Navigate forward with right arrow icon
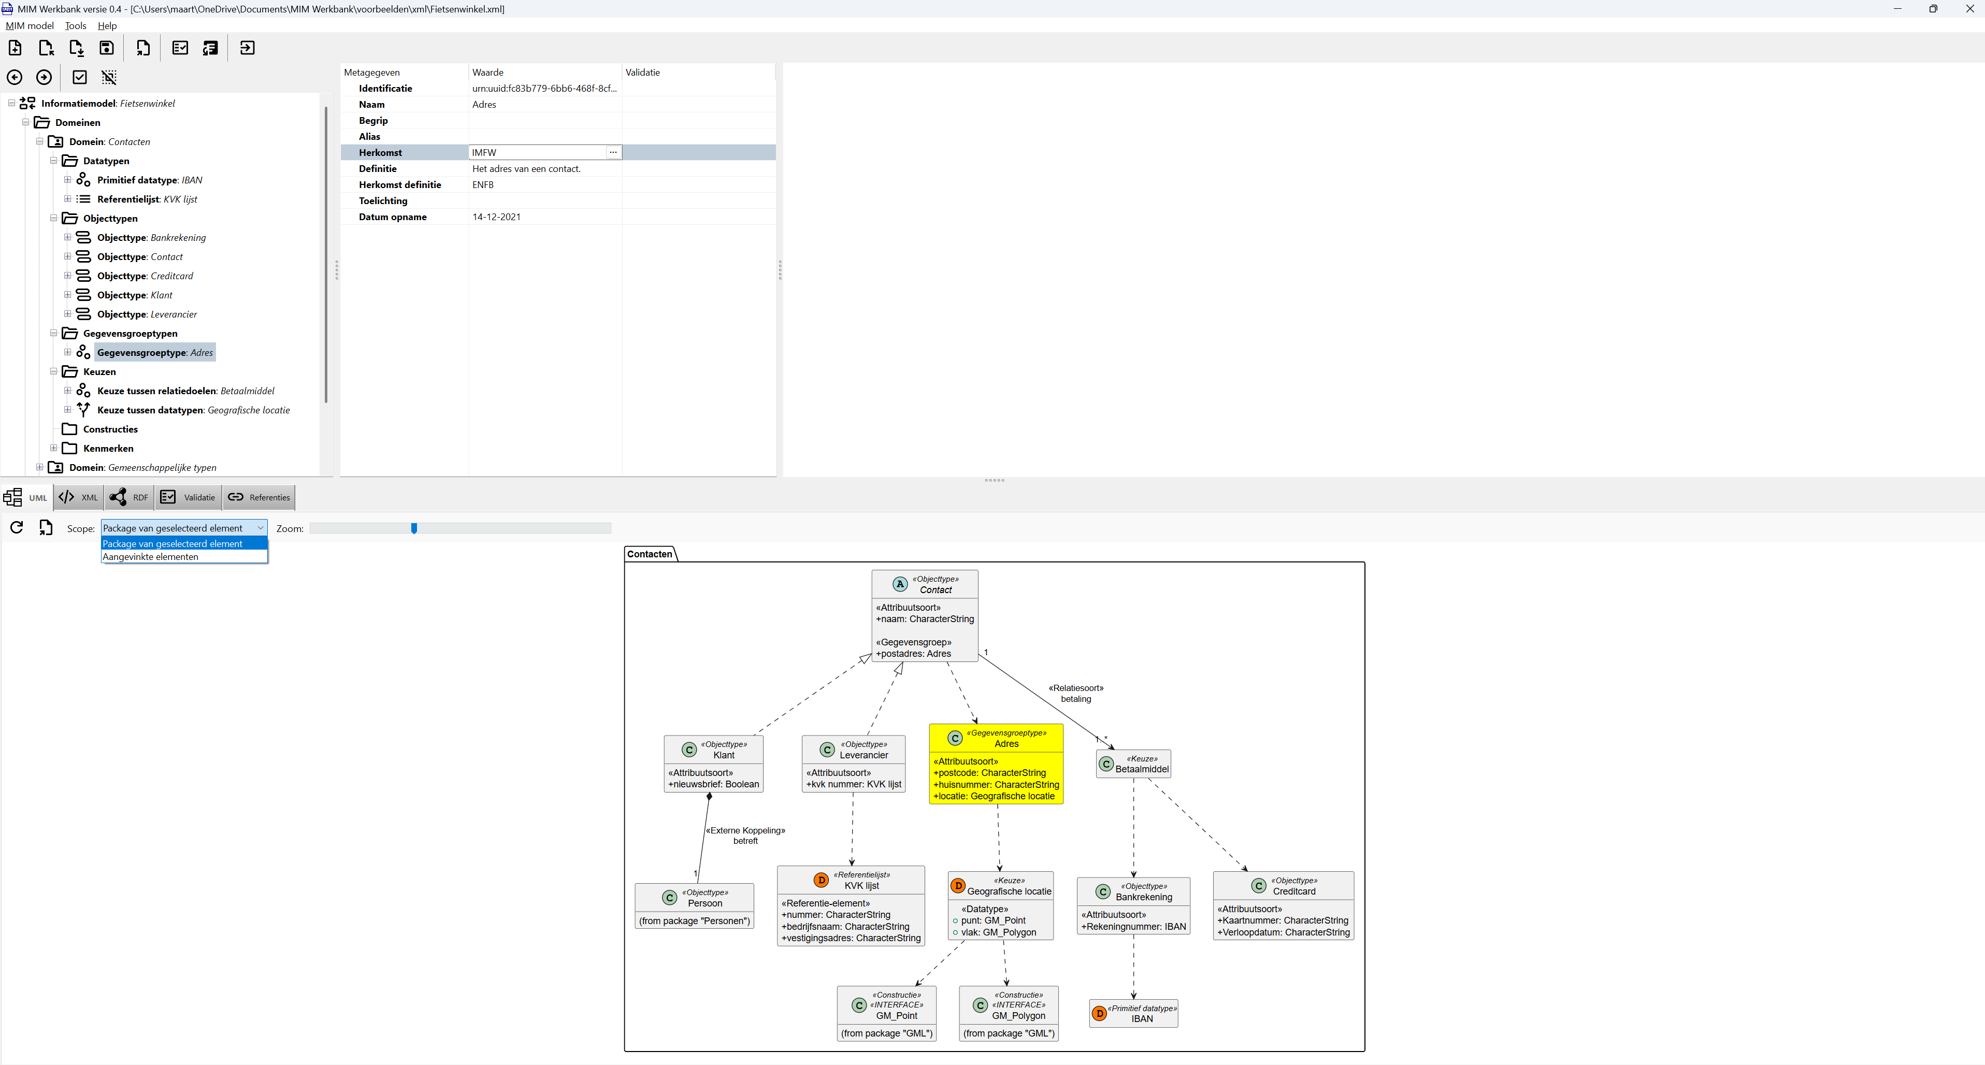 pyautogui.click(x=44, y=77)
